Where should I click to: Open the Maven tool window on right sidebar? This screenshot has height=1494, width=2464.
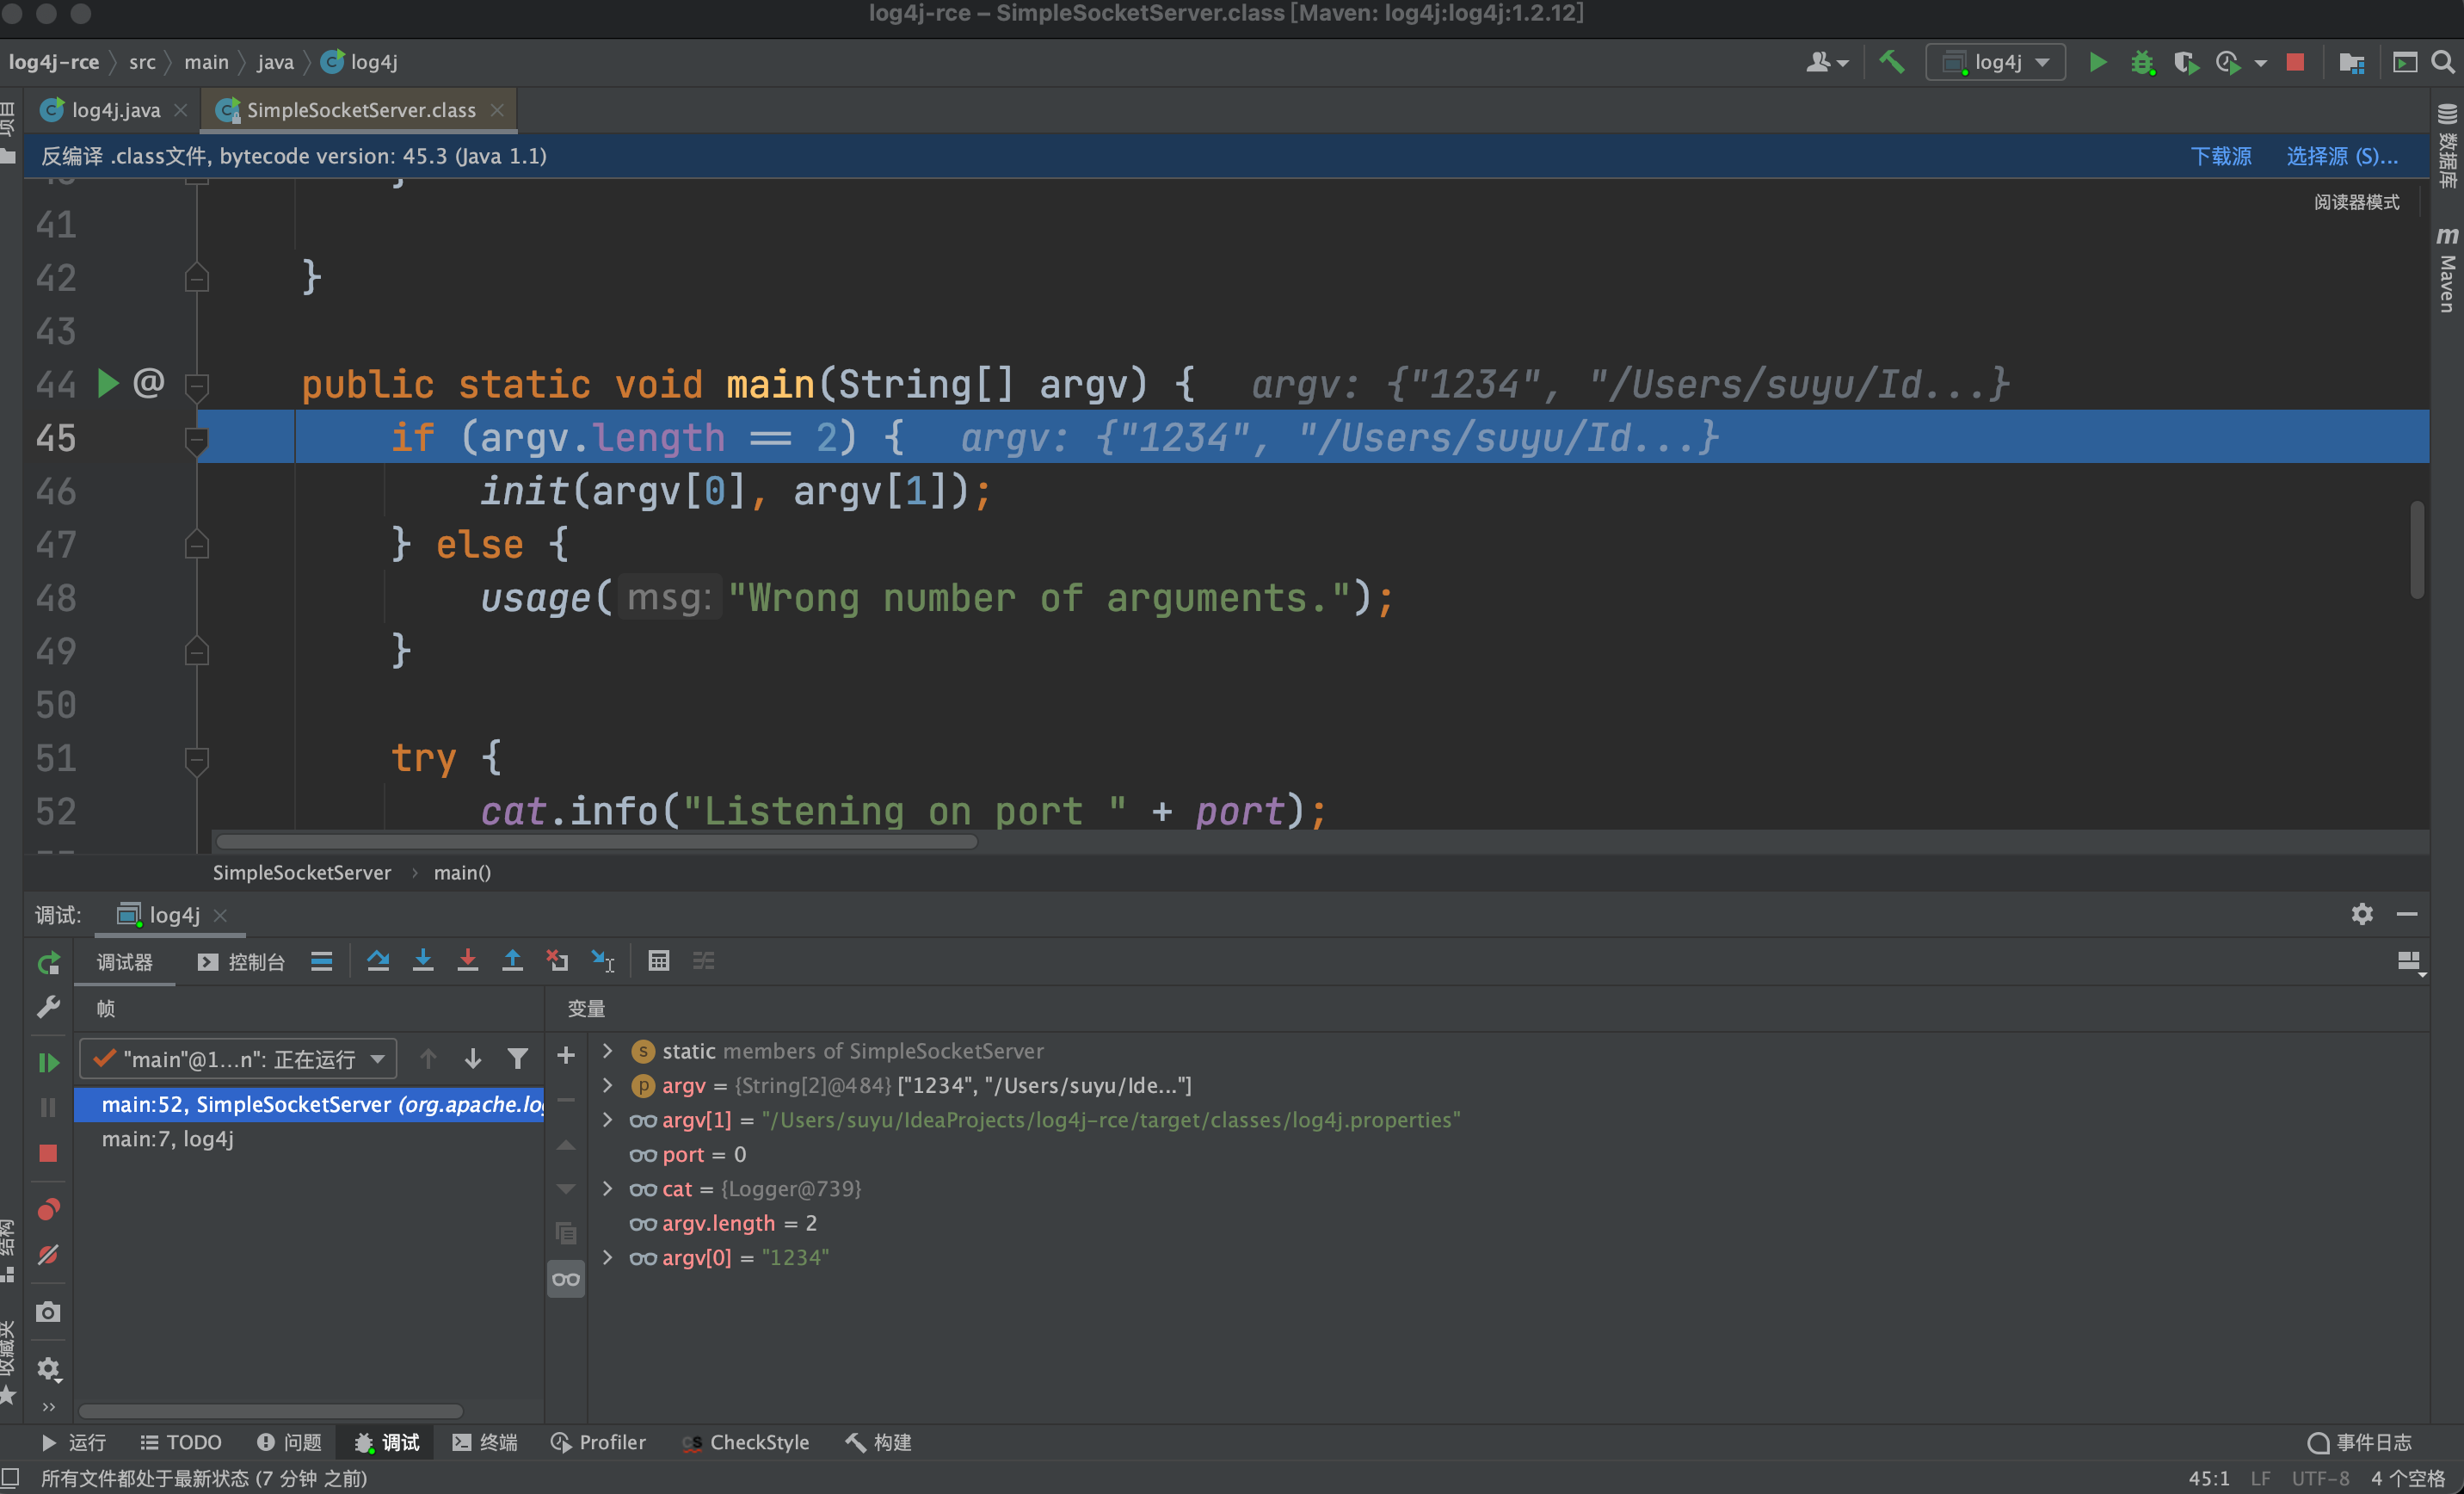(2447, 270)
